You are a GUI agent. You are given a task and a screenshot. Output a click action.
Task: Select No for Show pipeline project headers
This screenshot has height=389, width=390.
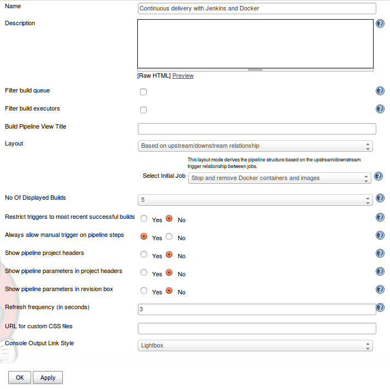pyautogui.click(x=169, y=254)
